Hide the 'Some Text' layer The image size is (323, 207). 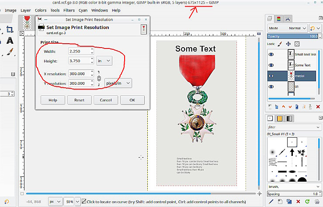pos(271,65)
